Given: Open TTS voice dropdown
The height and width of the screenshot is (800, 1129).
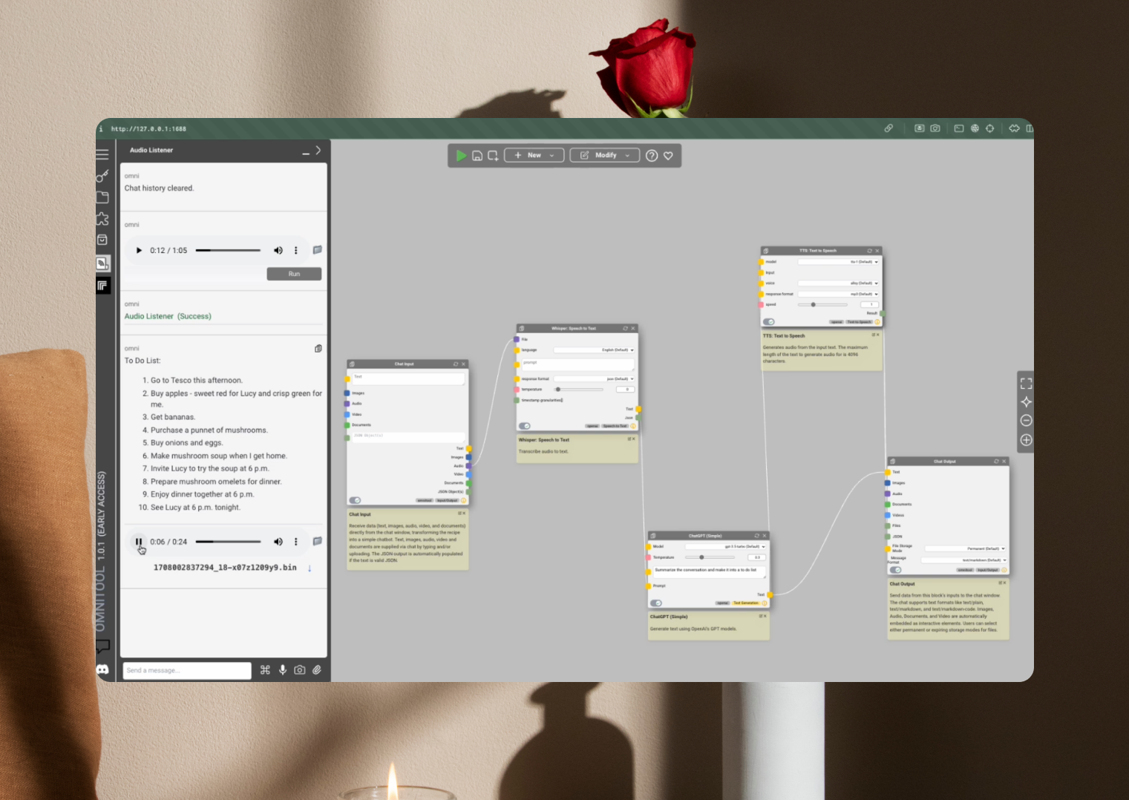Looking at the screenshot, I should pos(839,283).
